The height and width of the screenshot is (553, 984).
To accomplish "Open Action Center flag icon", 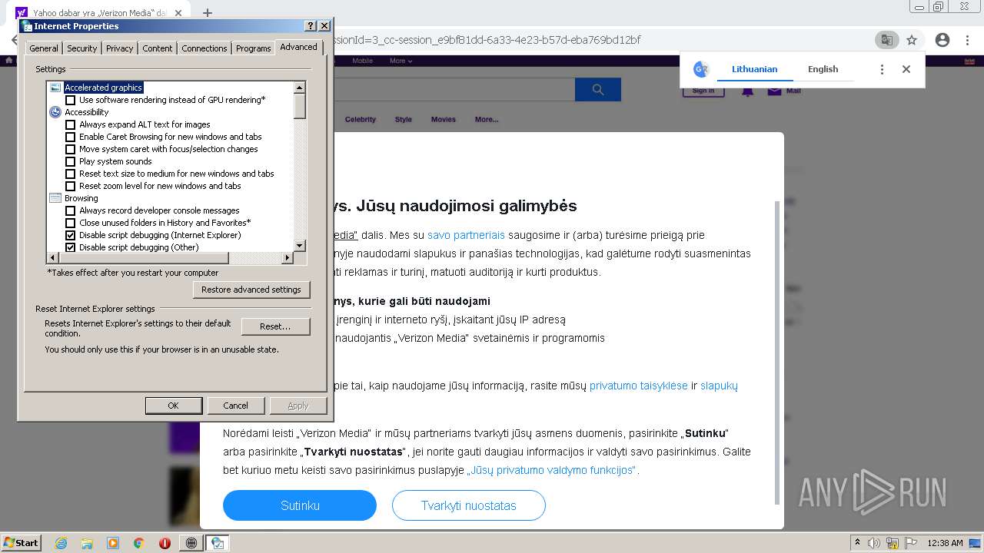I will tap(911, 543).
